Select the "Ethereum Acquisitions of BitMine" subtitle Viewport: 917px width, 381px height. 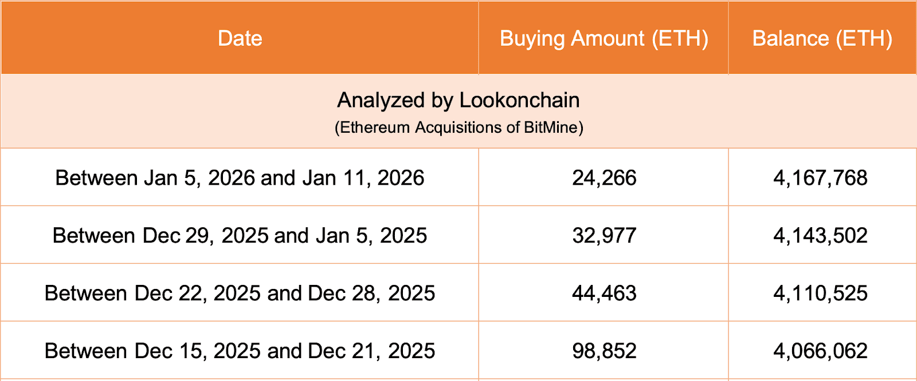pos(458,127)
